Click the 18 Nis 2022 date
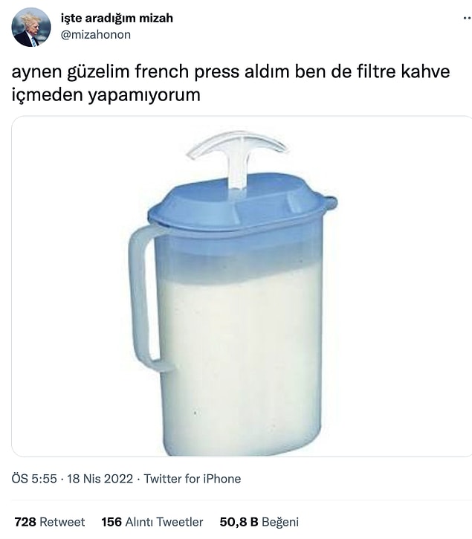Viewport: 472px width, 539px height. (x=100, y=479)
